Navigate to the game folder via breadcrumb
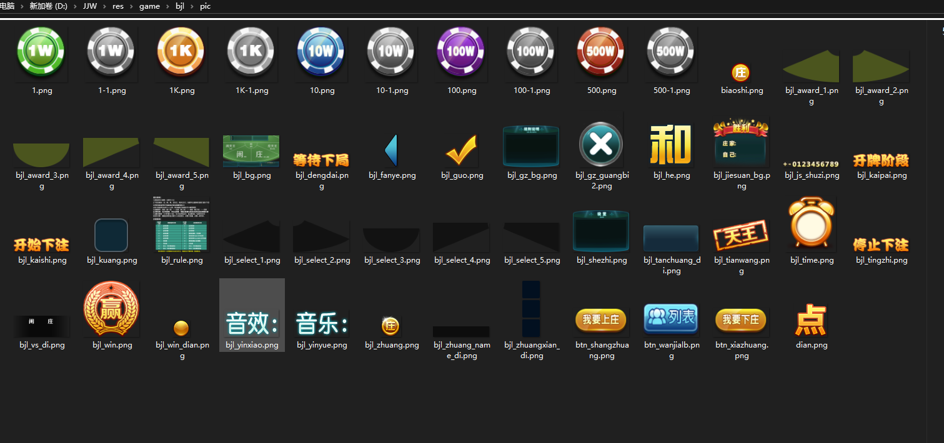The width and height of the screenshot is (944, 443). 149,6
